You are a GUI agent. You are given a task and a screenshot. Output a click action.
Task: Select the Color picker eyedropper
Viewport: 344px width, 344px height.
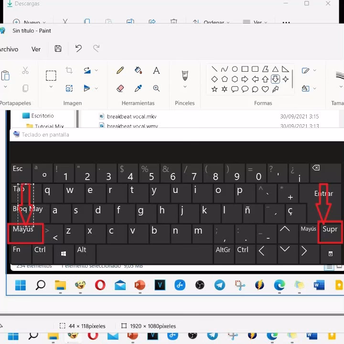pos(138,88)
